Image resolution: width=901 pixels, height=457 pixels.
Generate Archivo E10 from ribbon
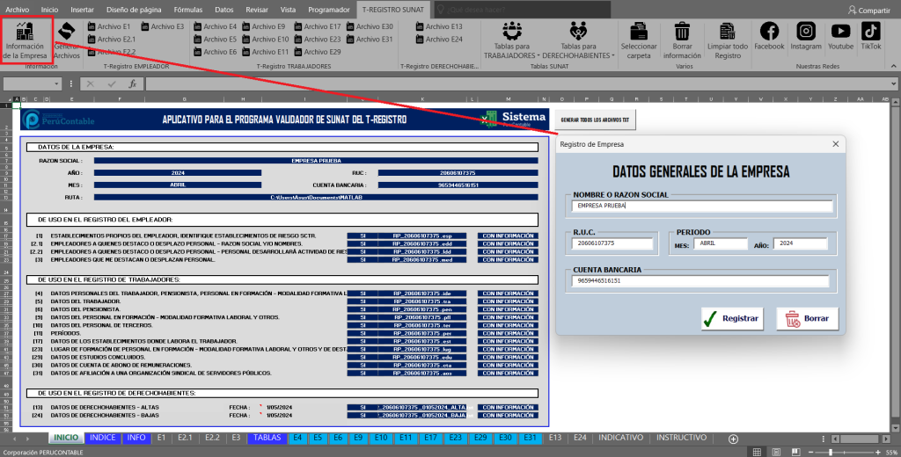click(x=266, y=39)
